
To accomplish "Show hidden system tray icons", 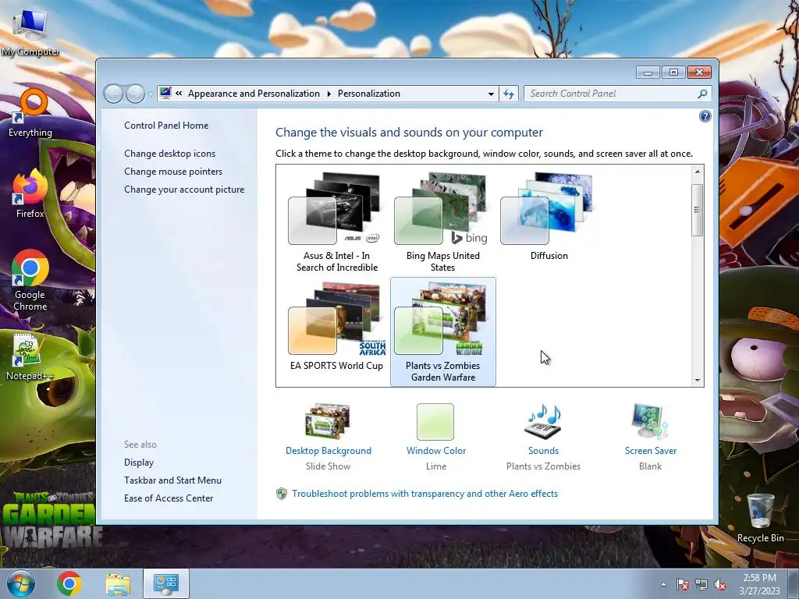I will coord(663,585).
